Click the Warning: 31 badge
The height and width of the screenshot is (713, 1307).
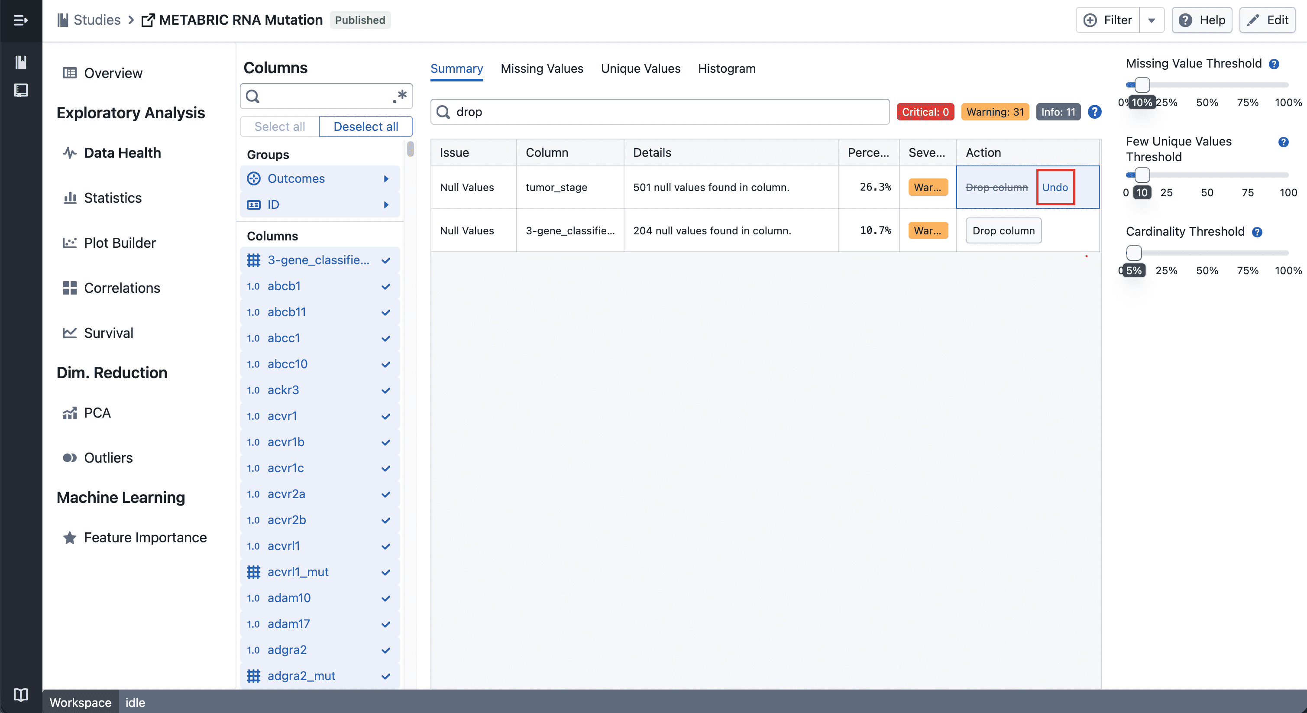click(x=995, y=112)
